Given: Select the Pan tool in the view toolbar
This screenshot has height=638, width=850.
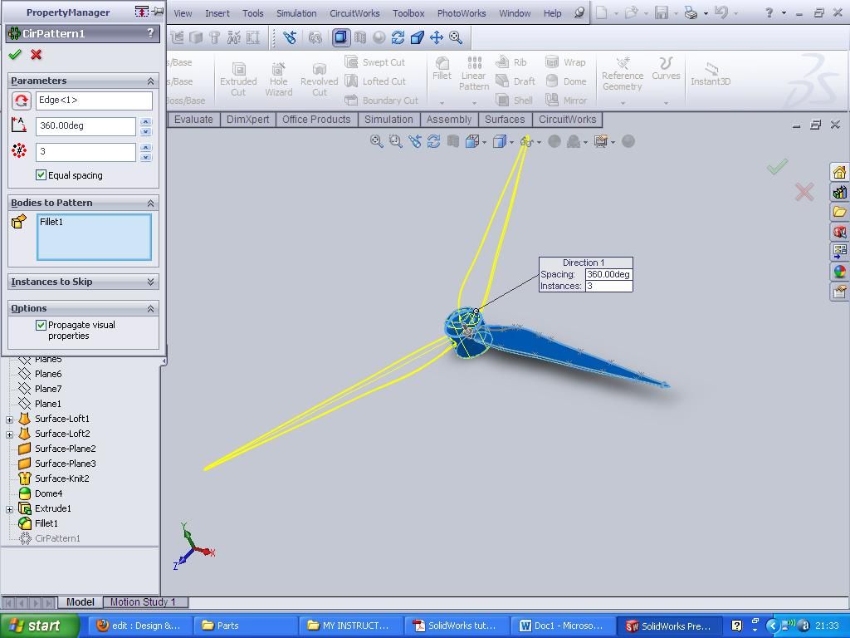Looking at the screenshot, I should tap(436, 37).
